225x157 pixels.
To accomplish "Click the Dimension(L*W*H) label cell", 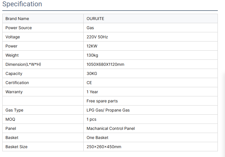I will coord(23,64).
